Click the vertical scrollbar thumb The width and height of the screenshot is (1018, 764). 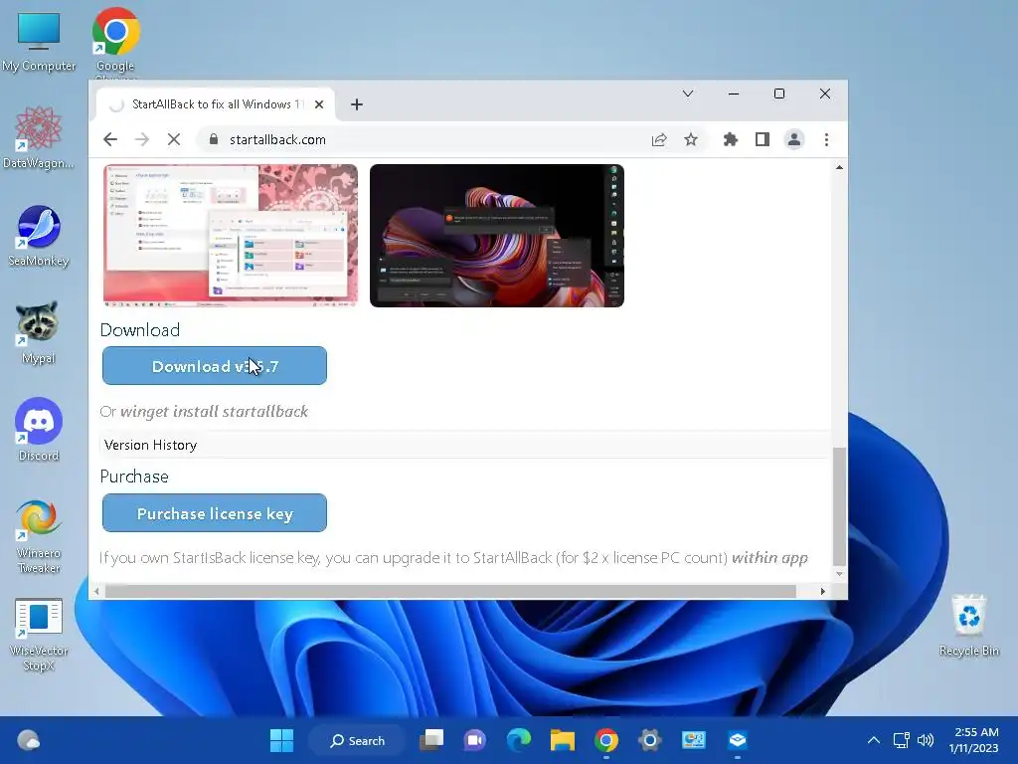[x=839, y=506]
